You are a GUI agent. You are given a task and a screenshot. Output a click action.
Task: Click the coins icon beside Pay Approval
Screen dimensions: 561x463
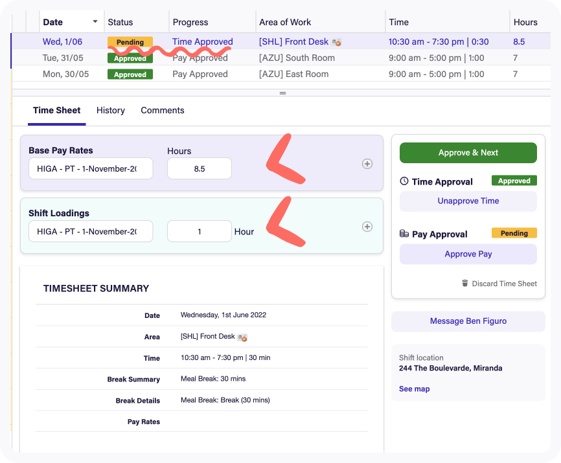(x=405, y=232)
